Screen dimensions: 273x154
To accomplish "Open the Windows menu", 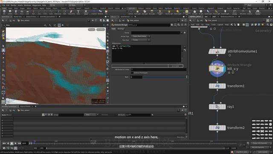I will (27, 5).
